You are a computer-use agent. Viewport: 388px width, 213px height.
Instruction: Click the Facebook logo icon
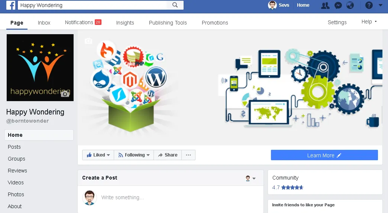point(11,5)
